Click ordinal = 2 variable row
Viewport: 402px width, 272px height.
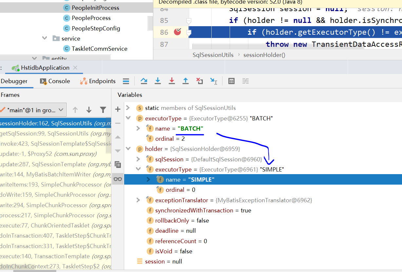(x=263, y=139)
